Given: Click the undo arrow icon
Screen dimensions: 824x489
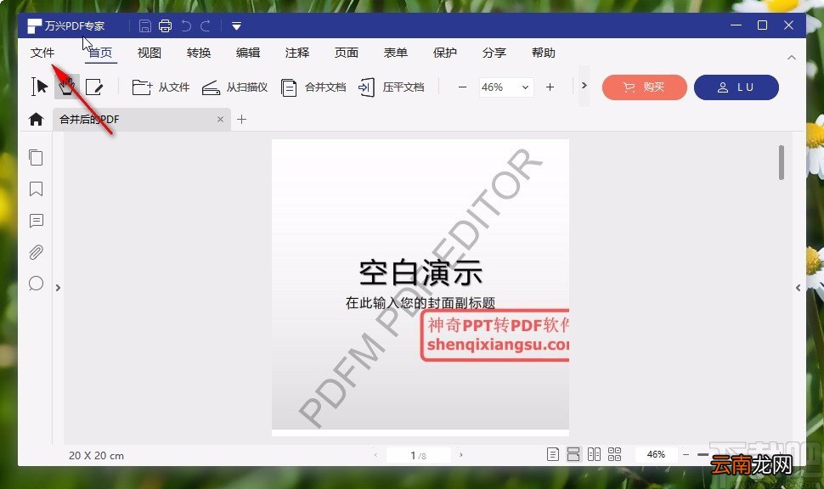Looking at the screenshot, I should (185, 25).
